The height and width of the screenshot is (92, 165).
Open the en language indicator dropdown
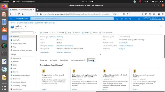coord(146,2)
